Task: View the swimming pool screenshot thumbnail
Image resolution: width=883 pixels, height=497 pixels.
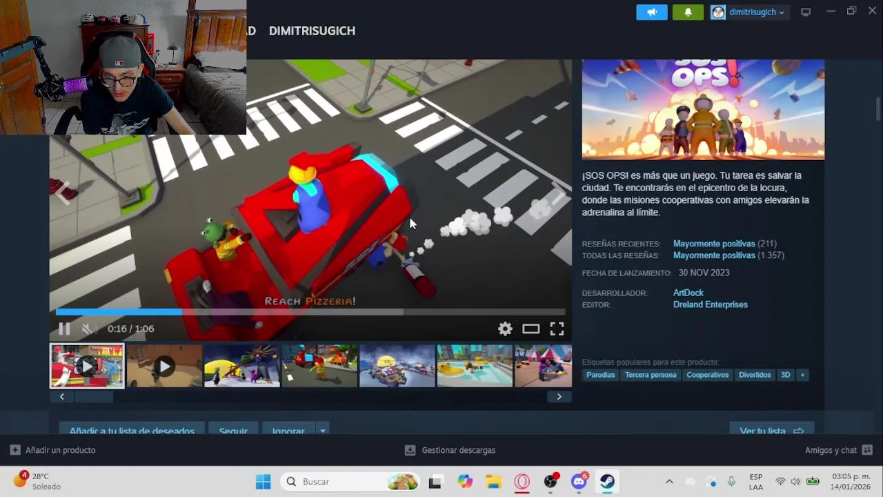Action: tap(475, 366)
